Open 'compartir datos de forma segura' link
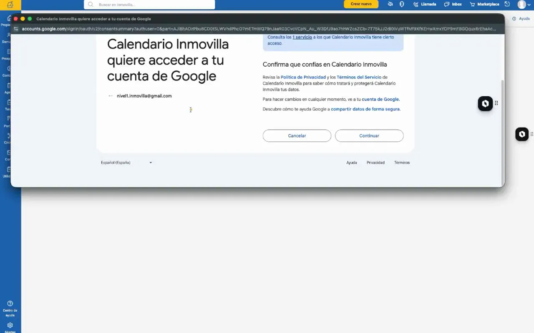 point(365,109)
